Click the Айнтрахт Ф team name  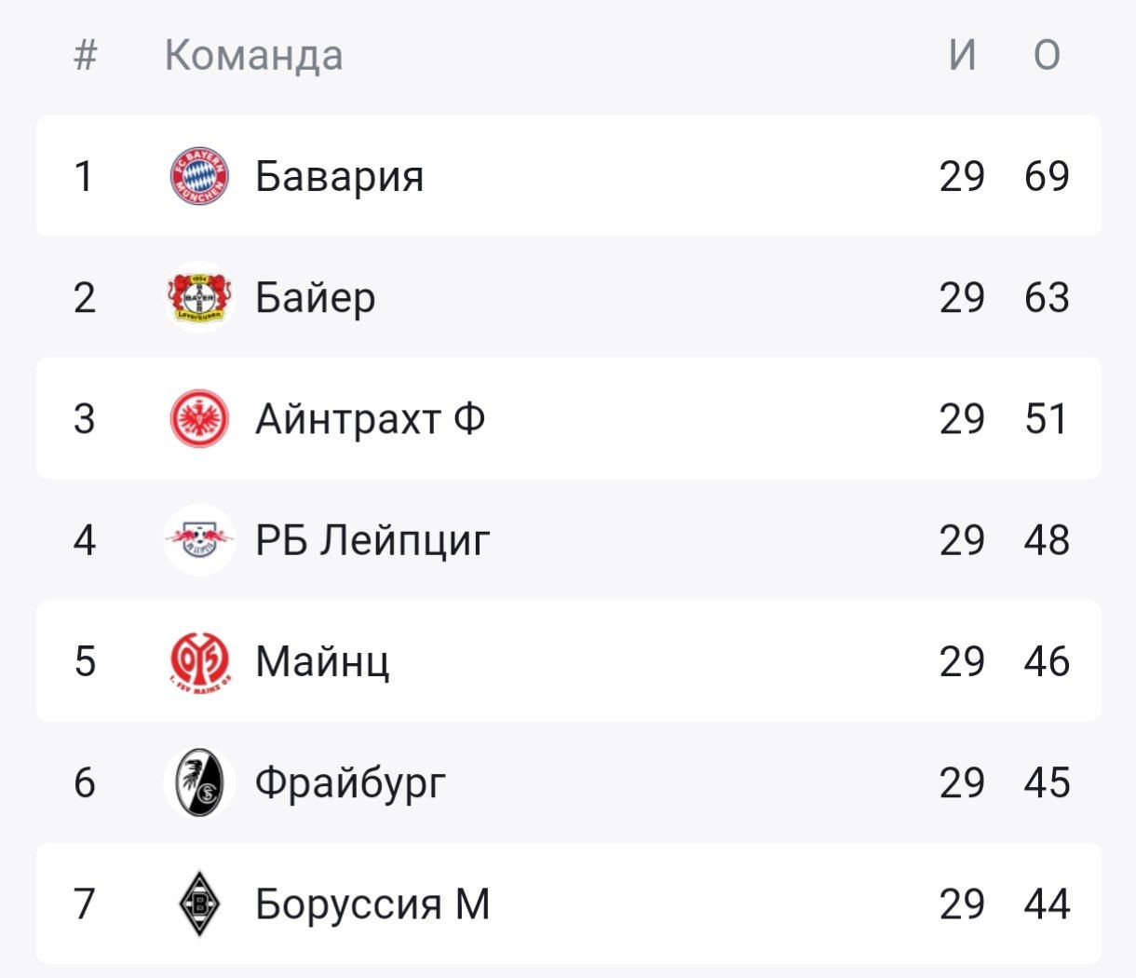click(x=370, y=418)
